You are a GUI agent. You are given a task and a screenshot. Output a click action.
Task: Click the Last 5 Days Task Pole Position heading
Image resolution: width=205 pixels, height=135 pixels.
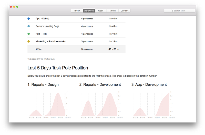58,68
